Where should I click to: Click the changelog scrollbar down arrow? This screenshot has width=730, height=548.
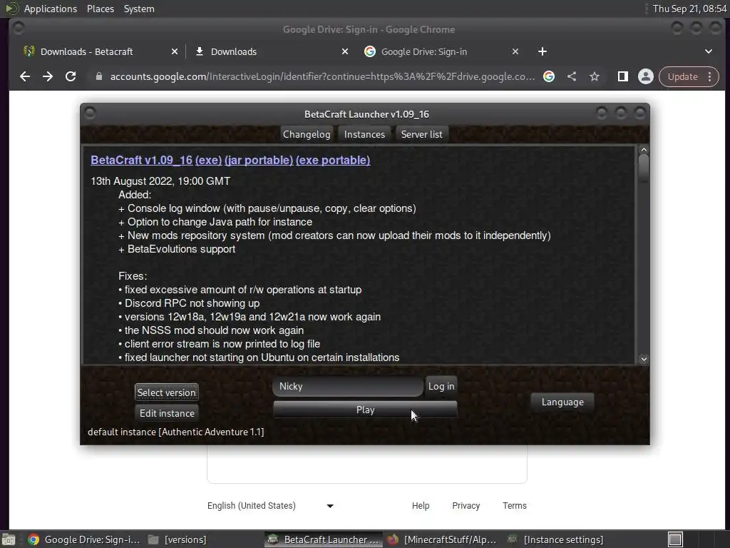pyautogui.click(x=644, y=359)
